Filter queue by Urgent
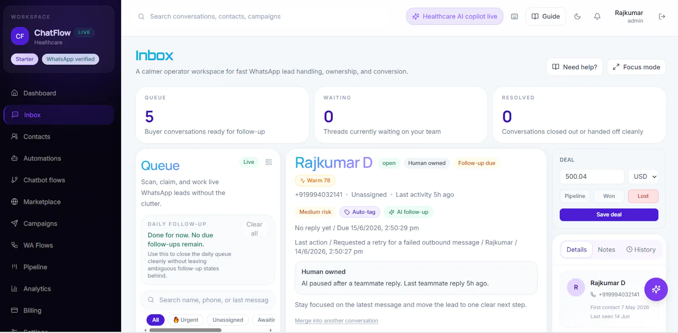 (x=186, y=320)
